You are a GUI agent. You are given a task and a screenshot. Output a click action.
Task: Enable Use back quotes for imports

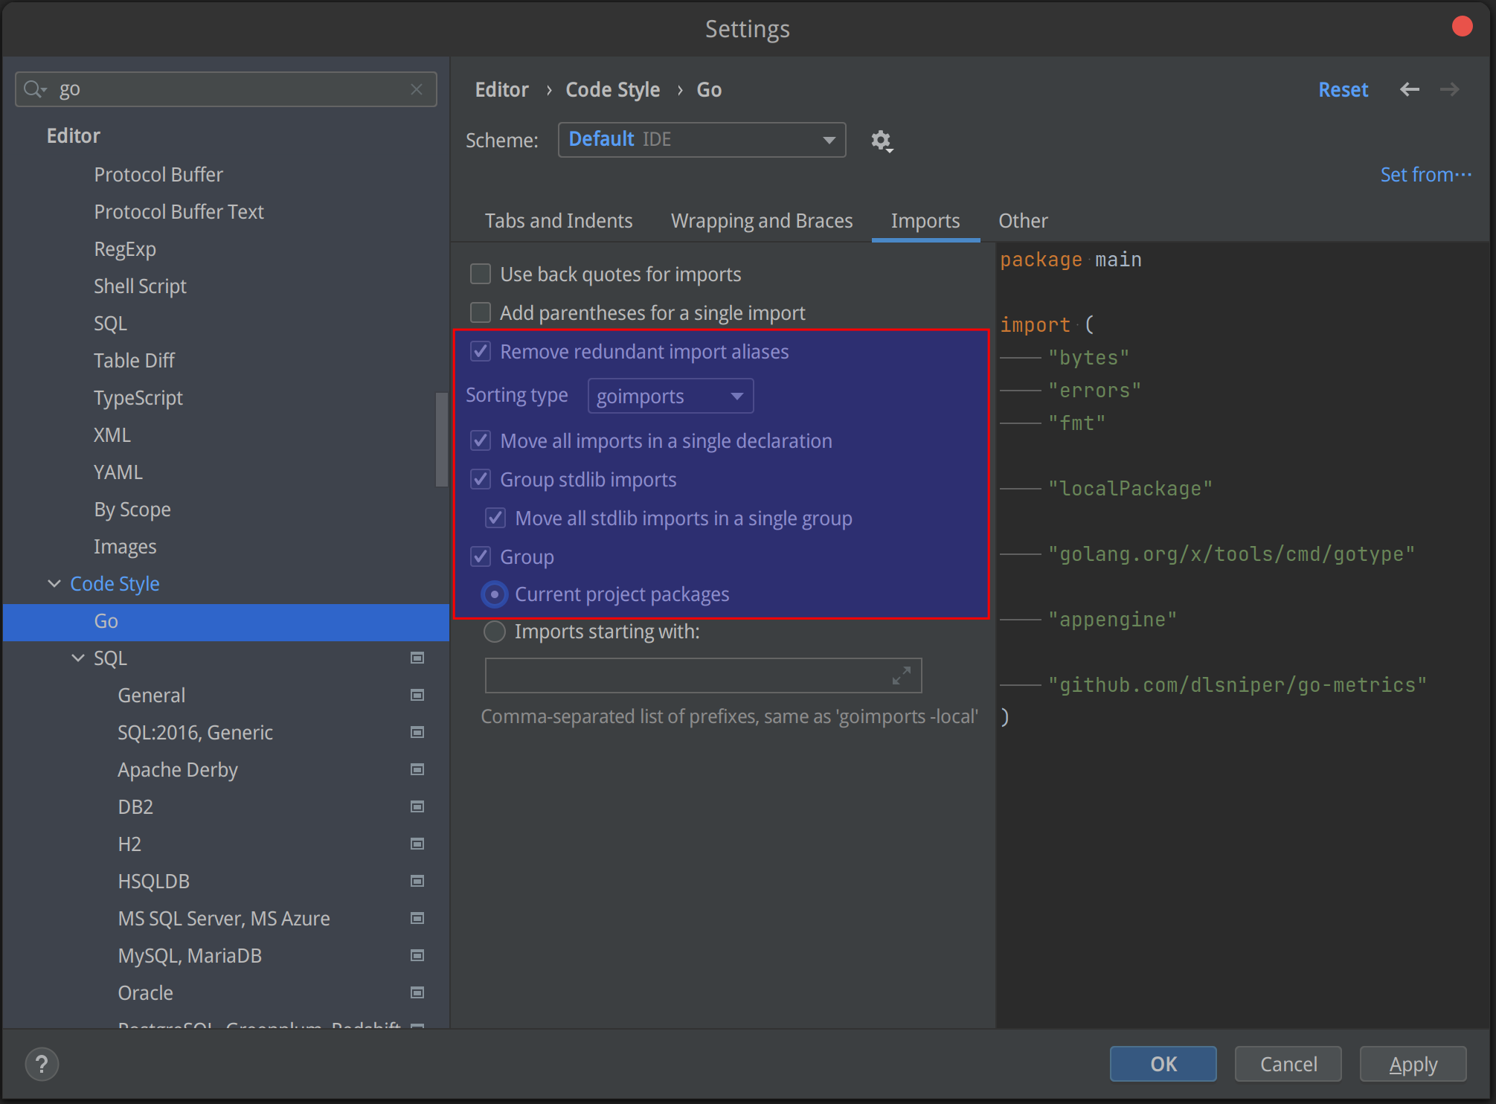click(x=481, y=275)
